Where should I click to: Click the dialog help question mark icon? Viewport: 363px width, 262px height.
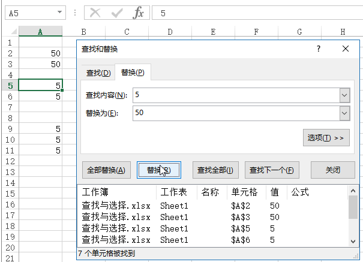coord(319,50)
